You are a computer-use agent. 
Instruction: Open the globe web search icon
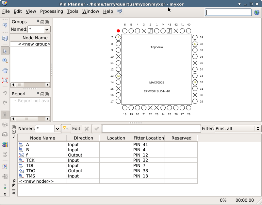(257, 12)
